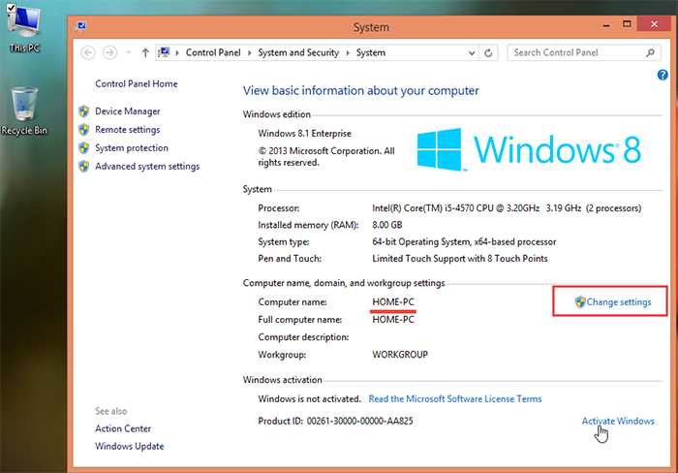The height and width of the screenshot is (473, 678).
Task: Go back with the Back arrow
Action: pos(88,52)
